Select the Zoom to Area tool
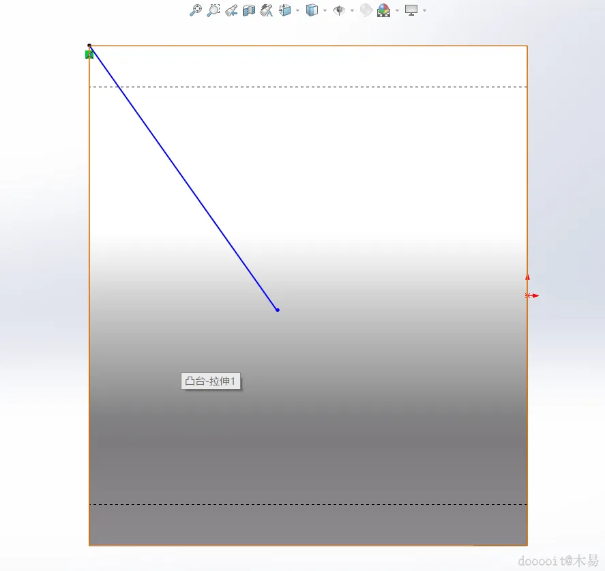The image size is (605, 571). (213, 10)
